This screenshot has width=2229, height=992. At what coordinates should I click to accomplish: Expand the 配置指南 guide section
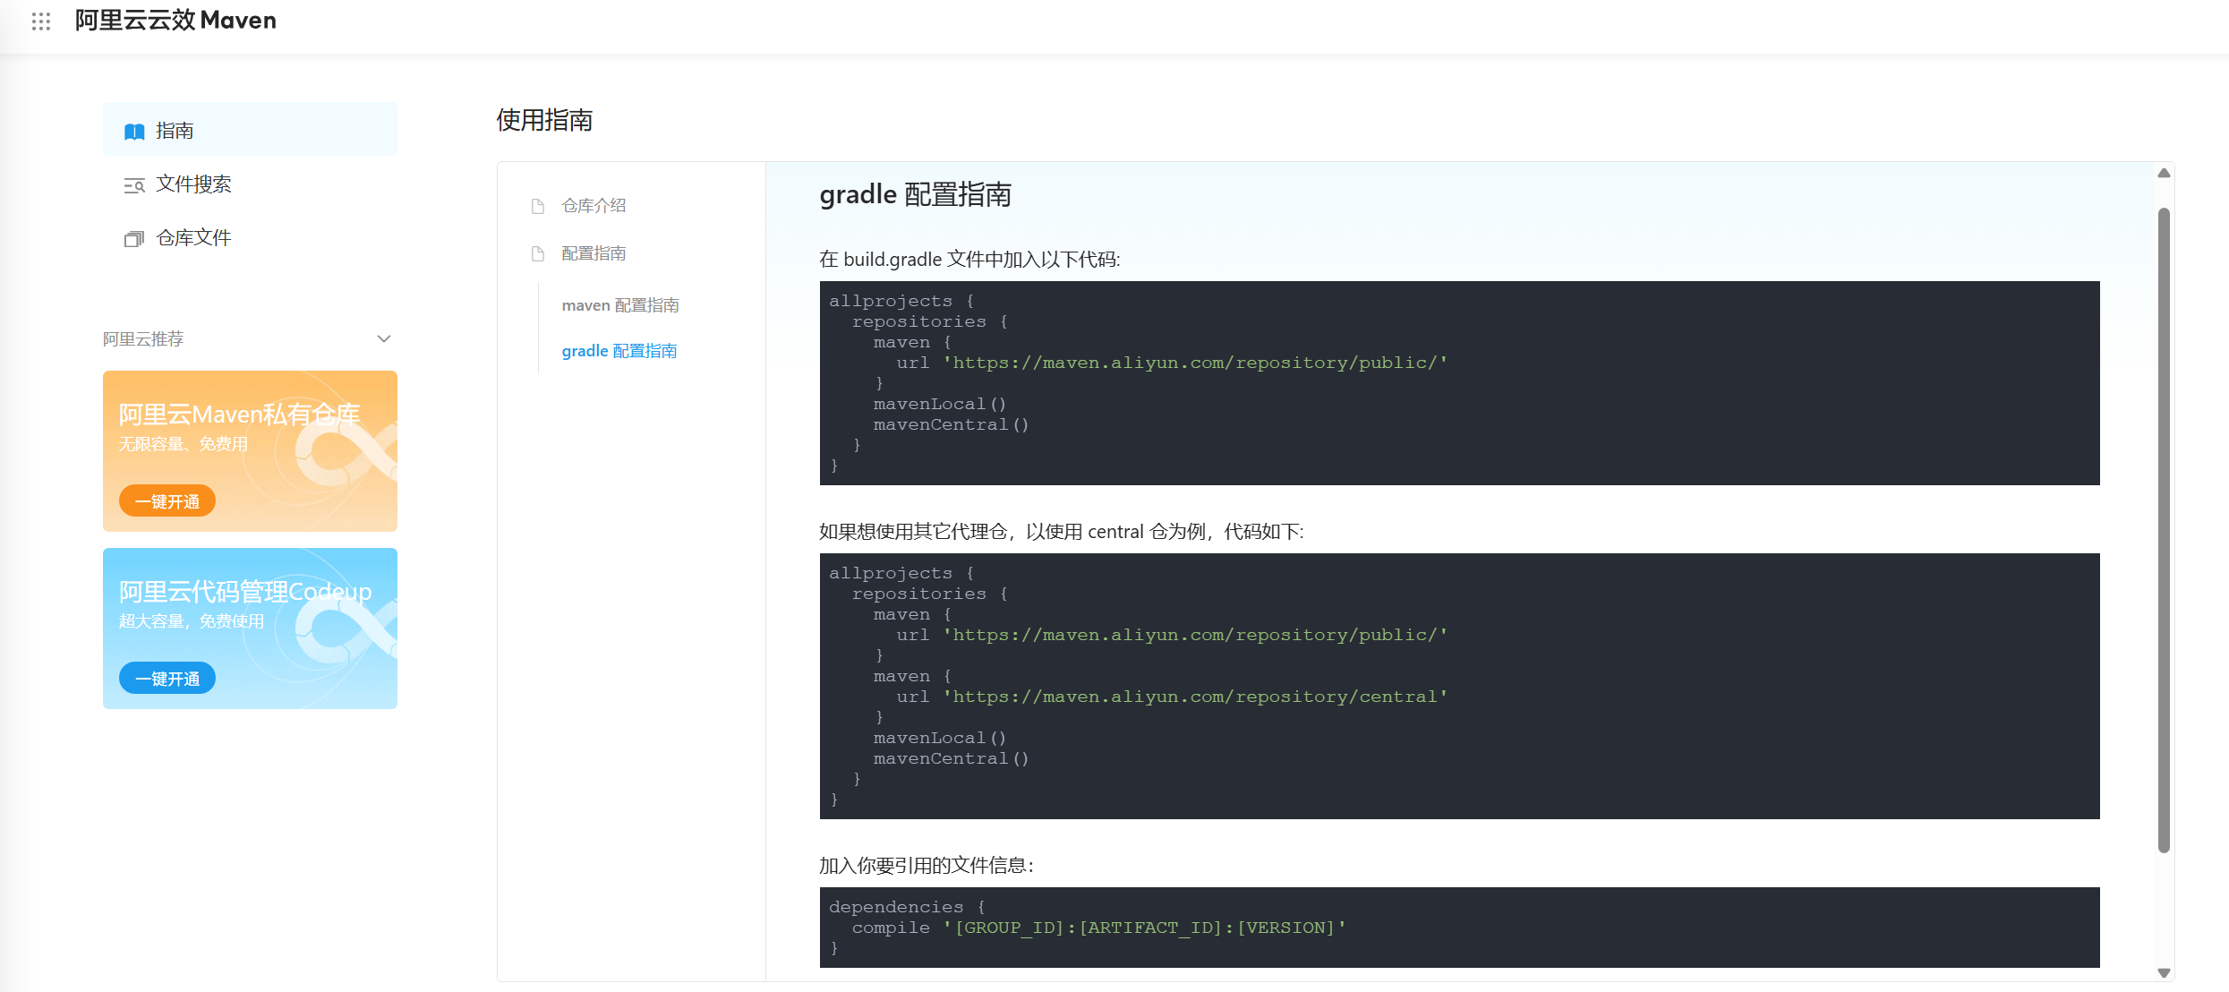[x=594, y=253]
